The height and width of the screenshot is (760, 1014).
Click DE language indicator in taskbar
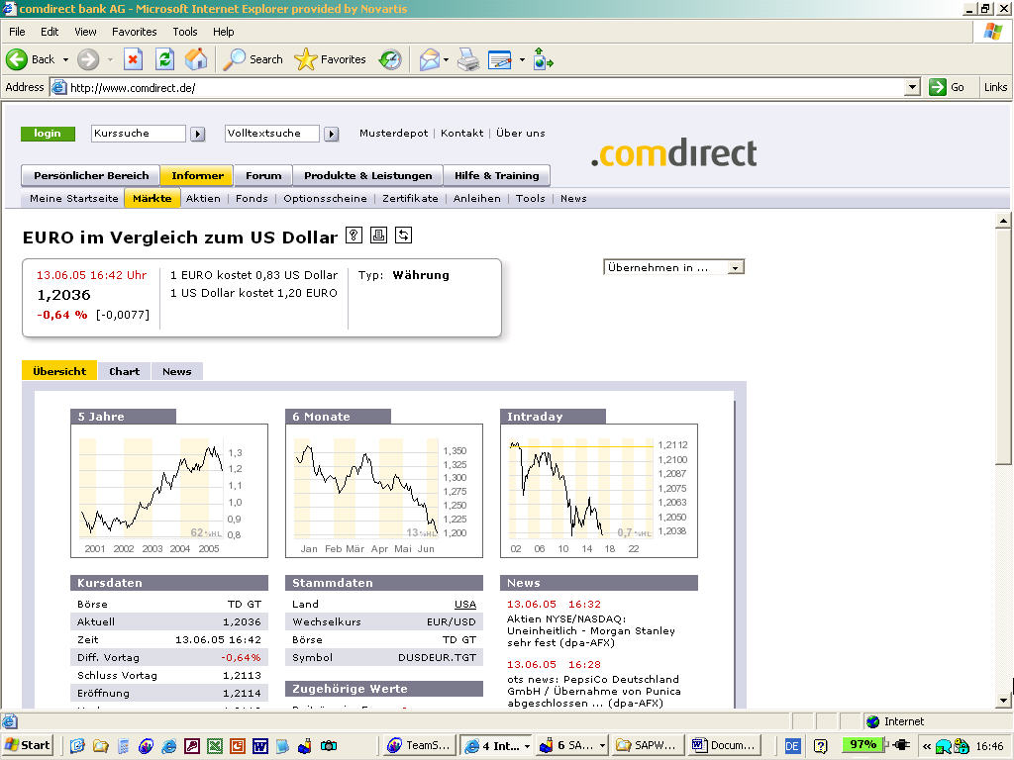(791, 746)
